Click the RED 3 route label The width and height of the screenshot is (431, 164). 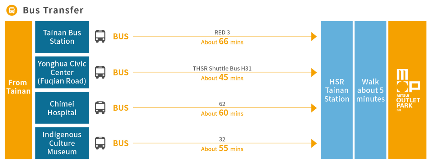[x=222, y=33]
